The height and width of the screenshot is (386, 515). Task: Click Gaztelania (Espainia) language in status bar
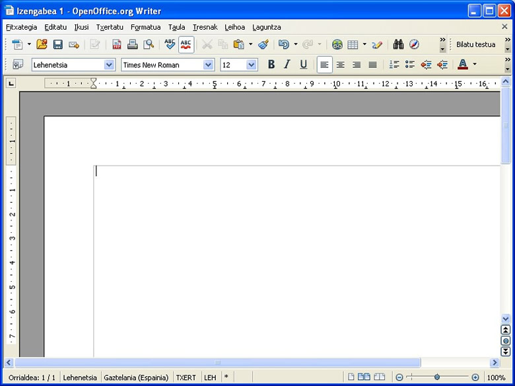coord(136,377)
